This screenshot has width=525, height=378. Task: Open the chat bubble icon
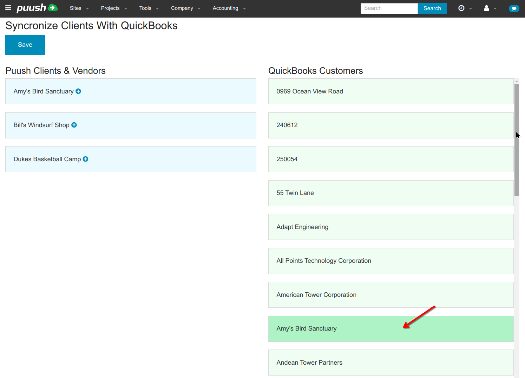tap(514, 8)
